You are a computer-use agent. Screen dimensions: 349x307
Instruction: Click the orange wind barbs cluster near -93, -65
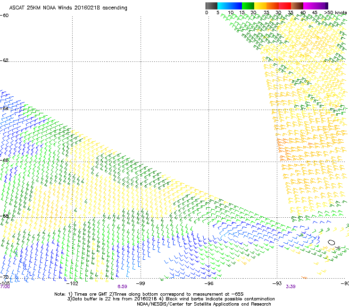(x=284, y=149)
